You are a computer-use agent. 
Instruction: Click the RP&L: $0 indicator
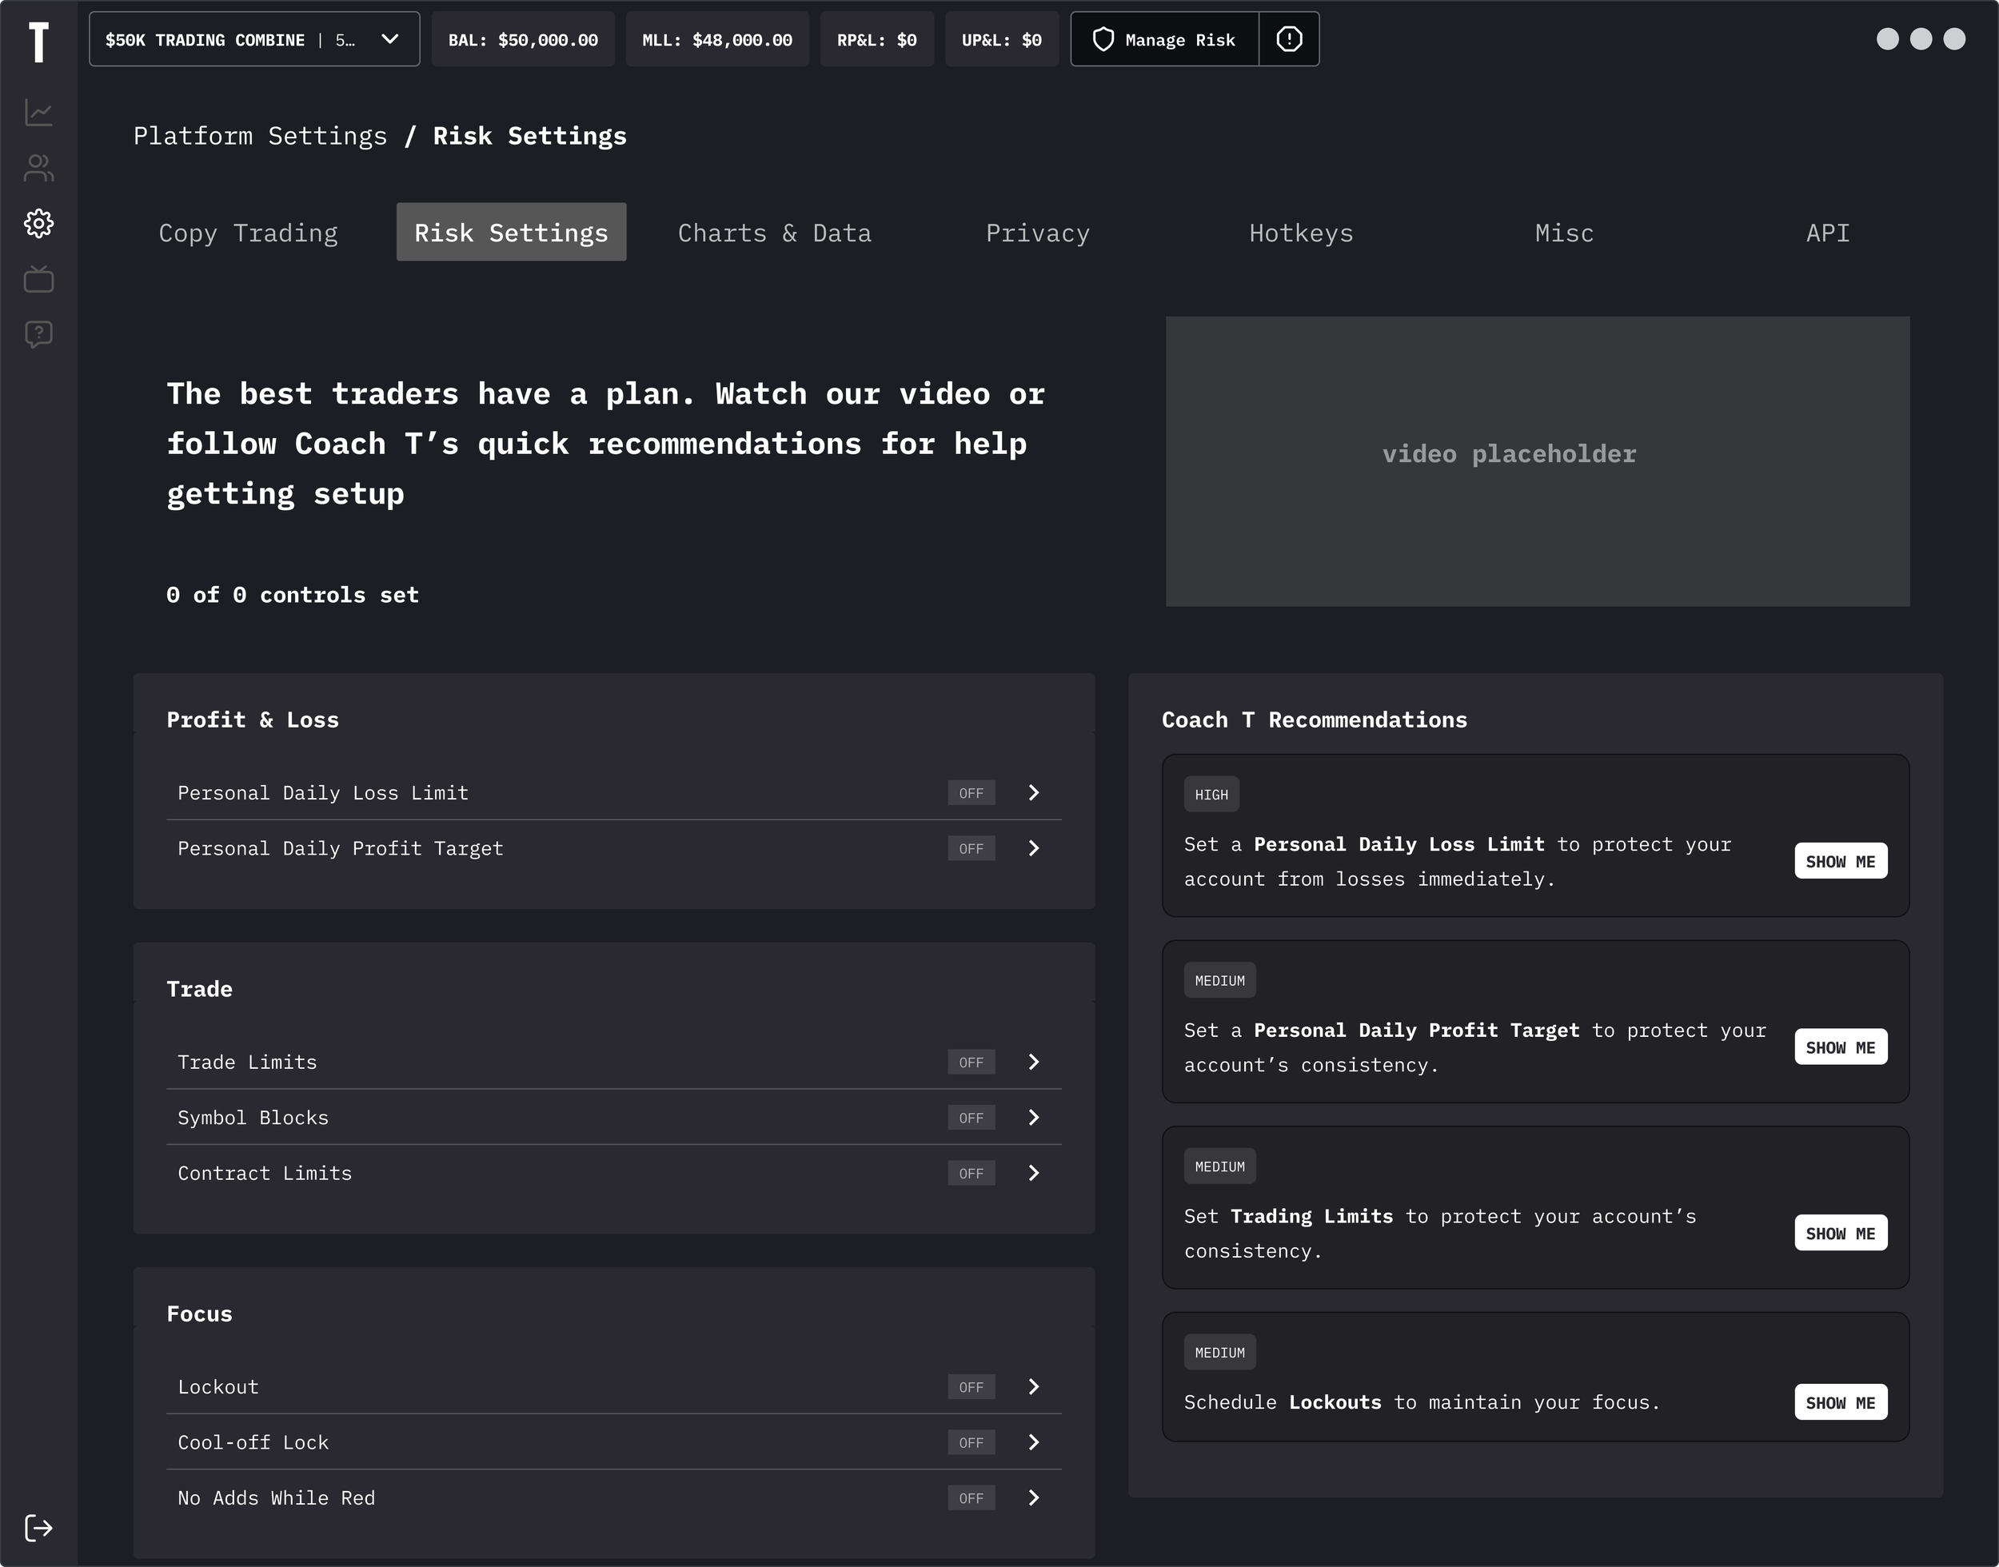[877, 39]
